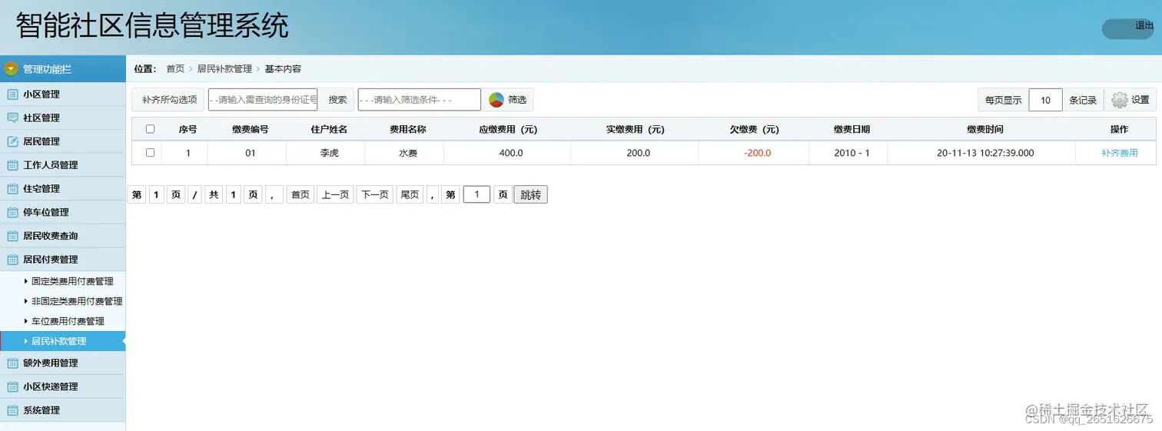Click the 基本内容 breadcrumb text

pos(283,69)
